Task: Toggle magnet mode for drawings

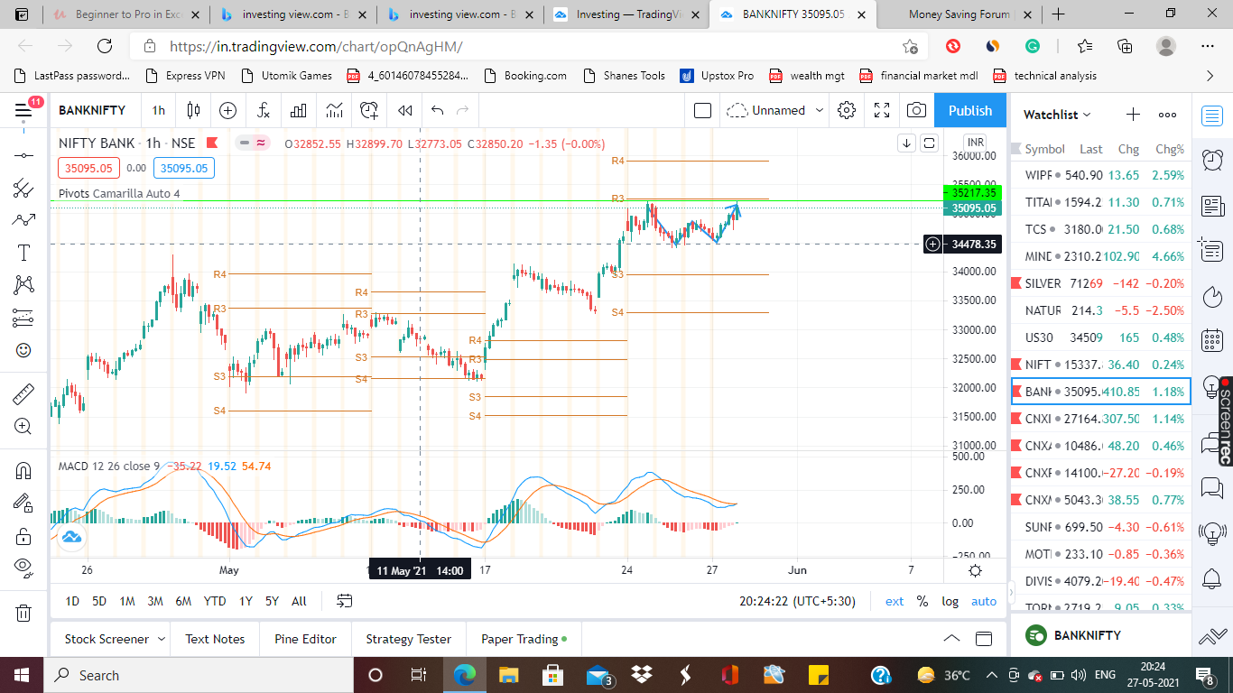Action: 23,470
